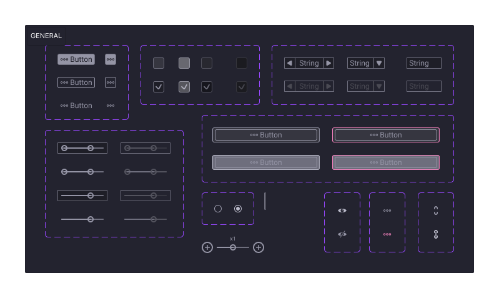The height and width of the screenshot is (298, 499).
Task: Click the x1 zoom level label
Action: [232, 239]
